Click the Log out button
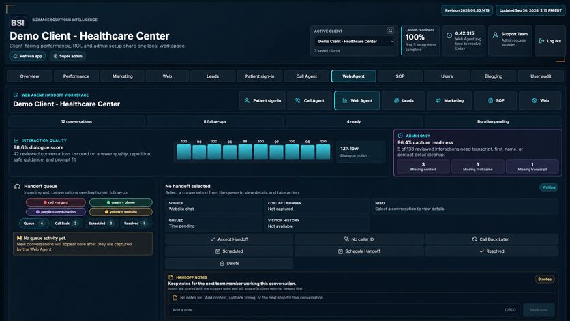 550,41
